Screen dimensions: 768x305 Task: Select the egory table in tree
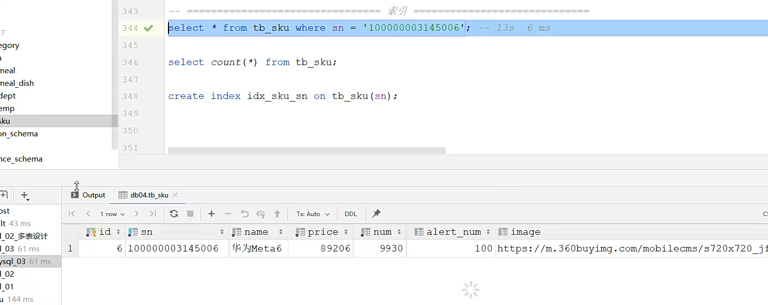click(x=10, y=45)
